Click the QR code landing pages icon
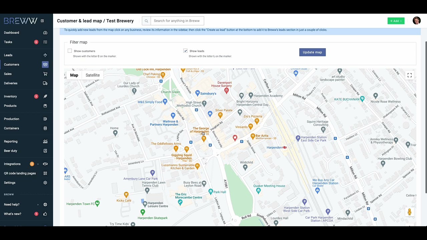Viewport: 427px width, 240px height. point(45,173)
